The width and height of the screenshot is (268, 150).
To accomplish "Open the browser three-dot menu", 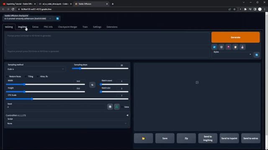I will coord(265,9).
